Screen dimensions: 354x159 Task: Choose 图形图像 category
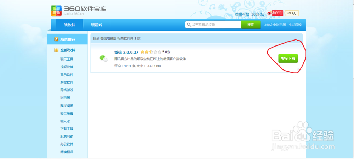[x=67, y=105]
